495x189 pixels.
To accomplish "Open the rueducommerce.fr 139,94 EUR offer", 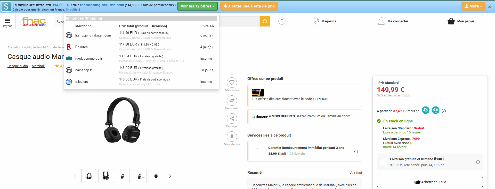I will pos(141,58).
